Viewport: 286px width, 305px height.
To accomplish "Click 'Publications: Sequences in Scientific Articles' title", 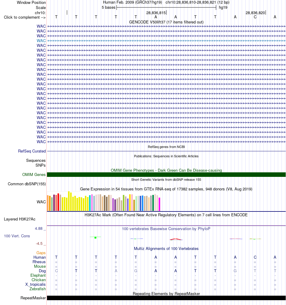I will click(166, 156).
